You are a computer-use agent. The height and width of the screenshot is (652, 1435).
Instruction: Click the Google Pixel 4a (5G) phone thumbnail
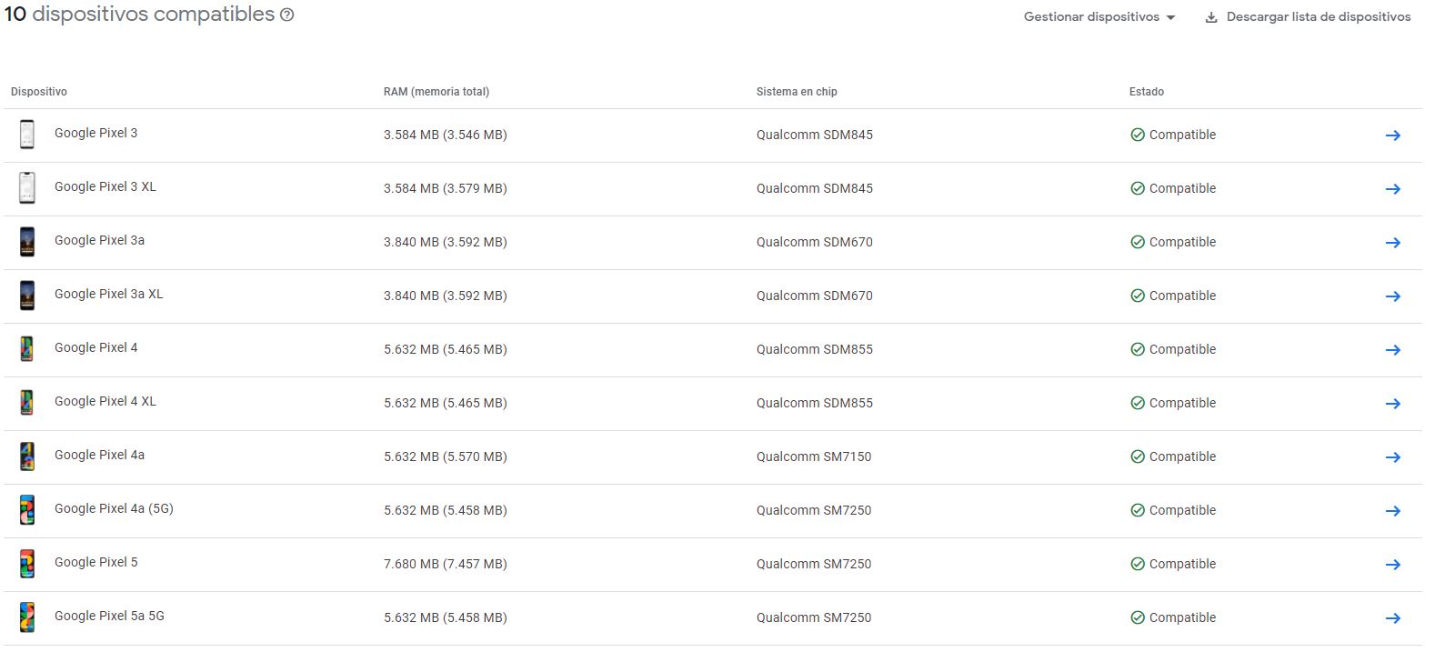(x=27, y=510)
